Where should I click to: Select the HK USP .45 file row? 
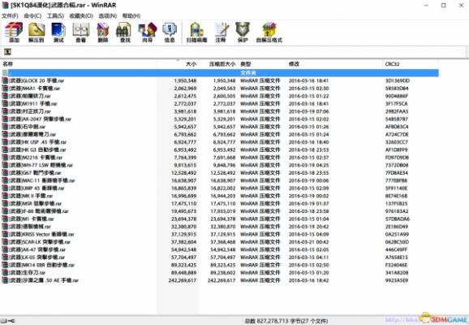pyautogui.click(x=220, y=142)
